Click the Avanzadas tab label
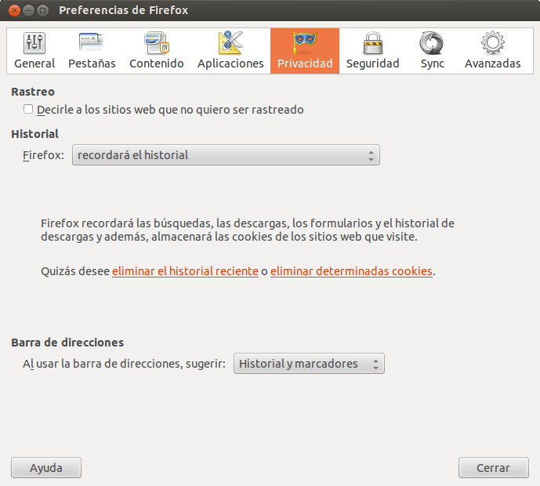The width and height of the screenshot is (540, 486). pyautogui.click(x=492, y=63)
